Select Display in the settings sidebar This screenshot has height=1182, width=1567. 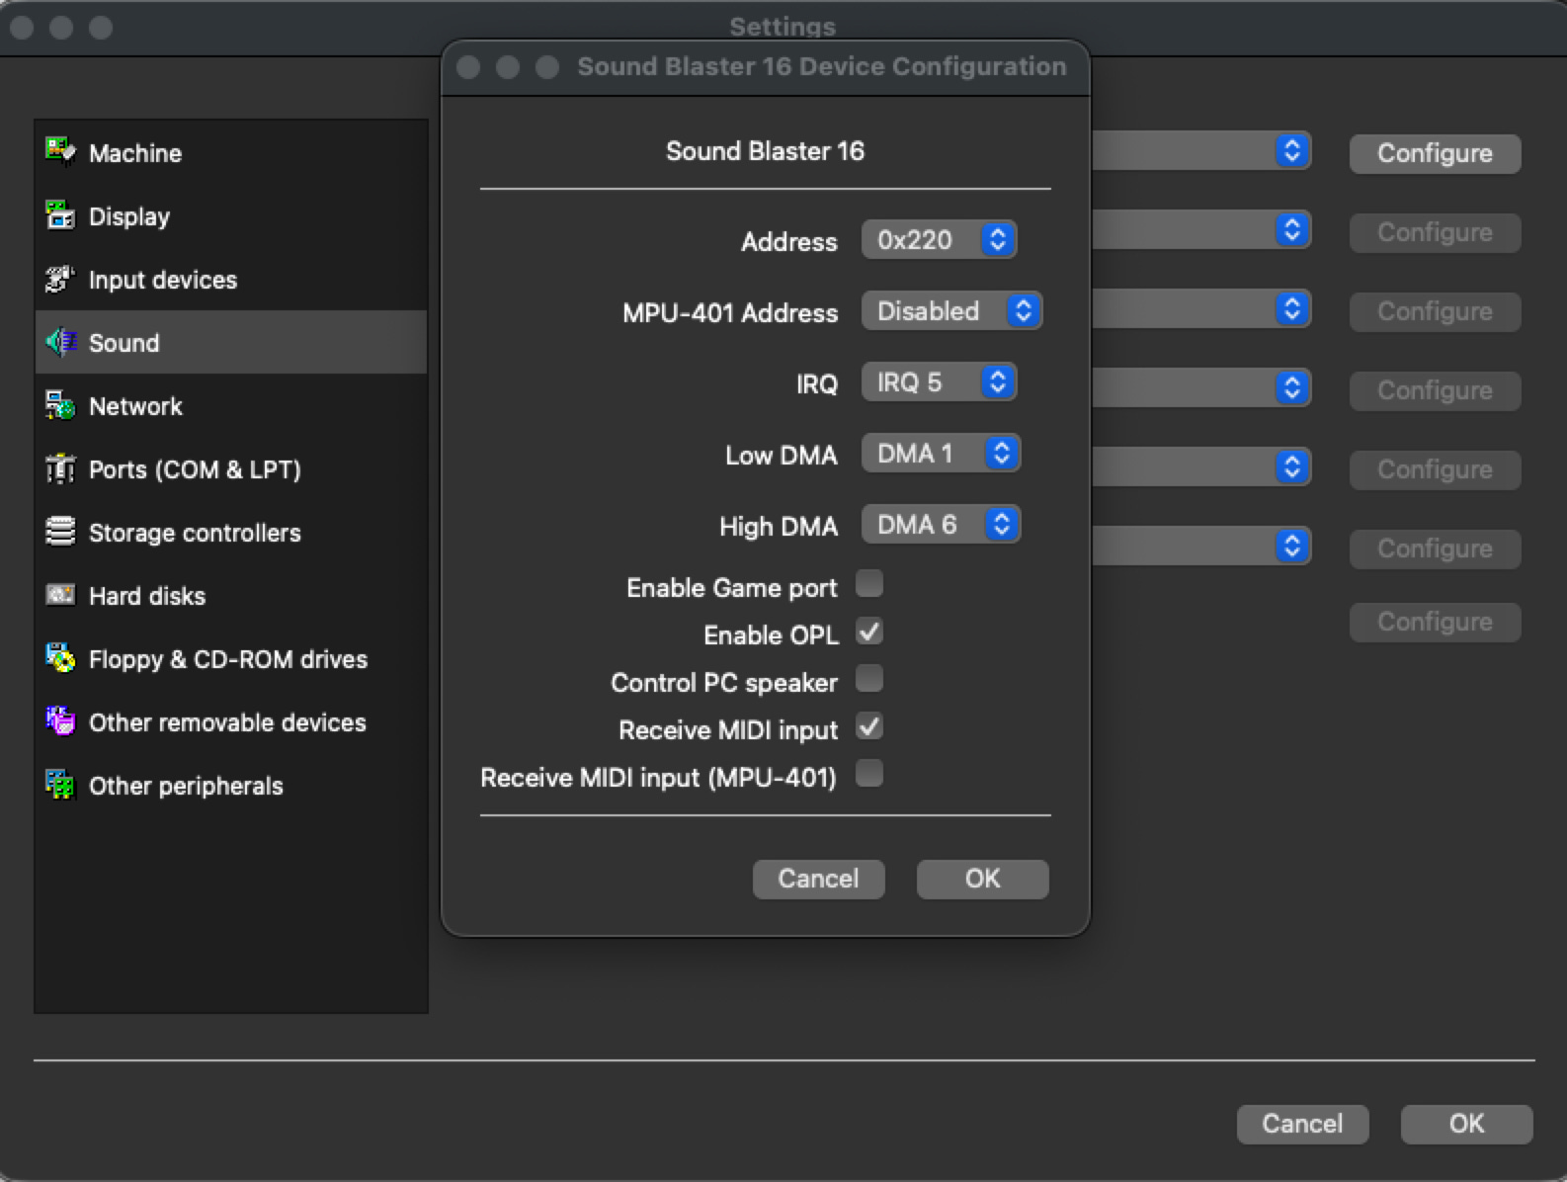coord(231,215)
